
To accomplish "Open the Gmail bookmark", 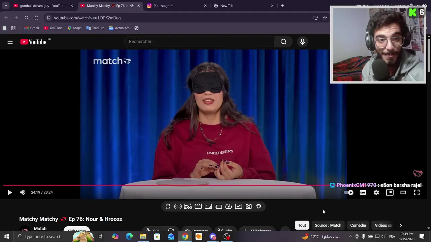I will [32, 28].
